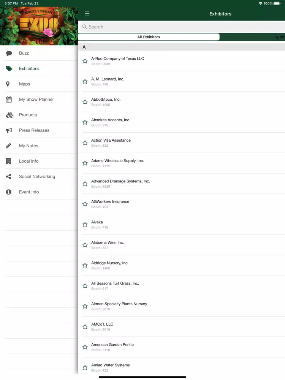Tap the Buzz speech bubble icon
The height and width of the screenshot is (380, 285).
pos(9,53)
